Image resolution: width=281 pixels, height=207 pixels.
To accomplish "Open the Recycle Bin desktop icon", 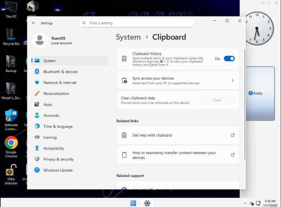I will 11,35.
